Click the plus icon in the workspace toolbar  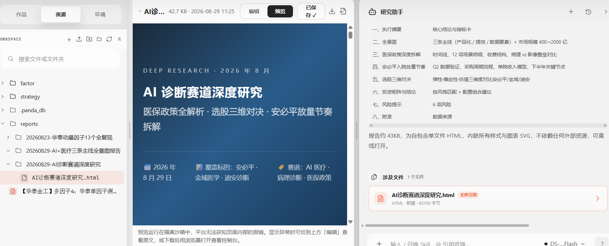point(69,39)
